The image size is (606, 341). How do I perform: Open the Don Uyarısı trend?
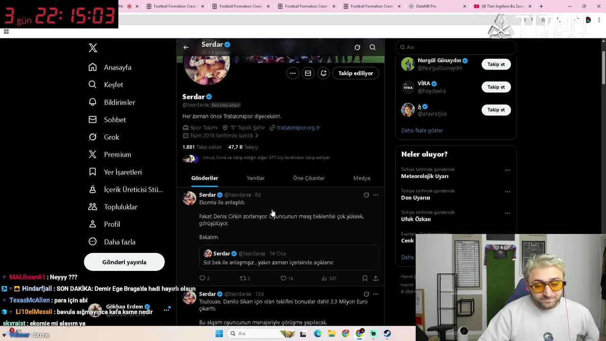pos(415,197)
